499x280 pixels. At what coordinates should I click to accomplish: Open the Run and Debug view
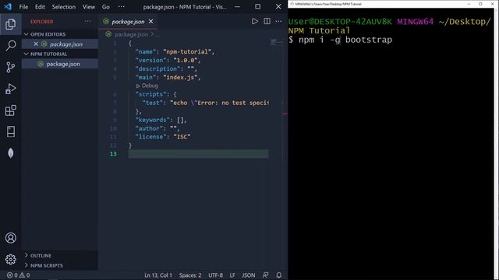click(x=10, y=89)
